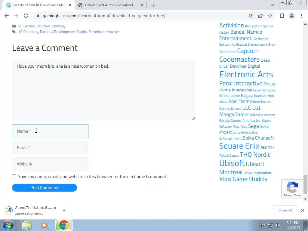The width and height of the screenshot is (308, 231).
Task: Click the page scrollbar down arrow
Action: pyautogui.click(x=305, y=199)
